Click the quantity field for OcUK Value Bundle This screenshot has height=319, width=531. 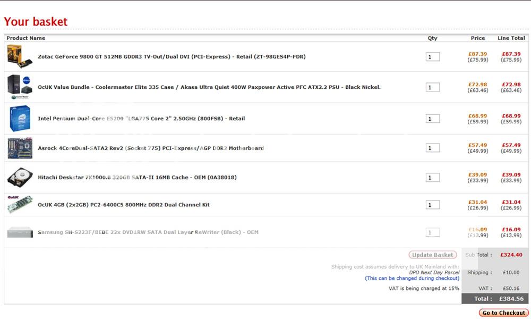(x=433, y=87)
